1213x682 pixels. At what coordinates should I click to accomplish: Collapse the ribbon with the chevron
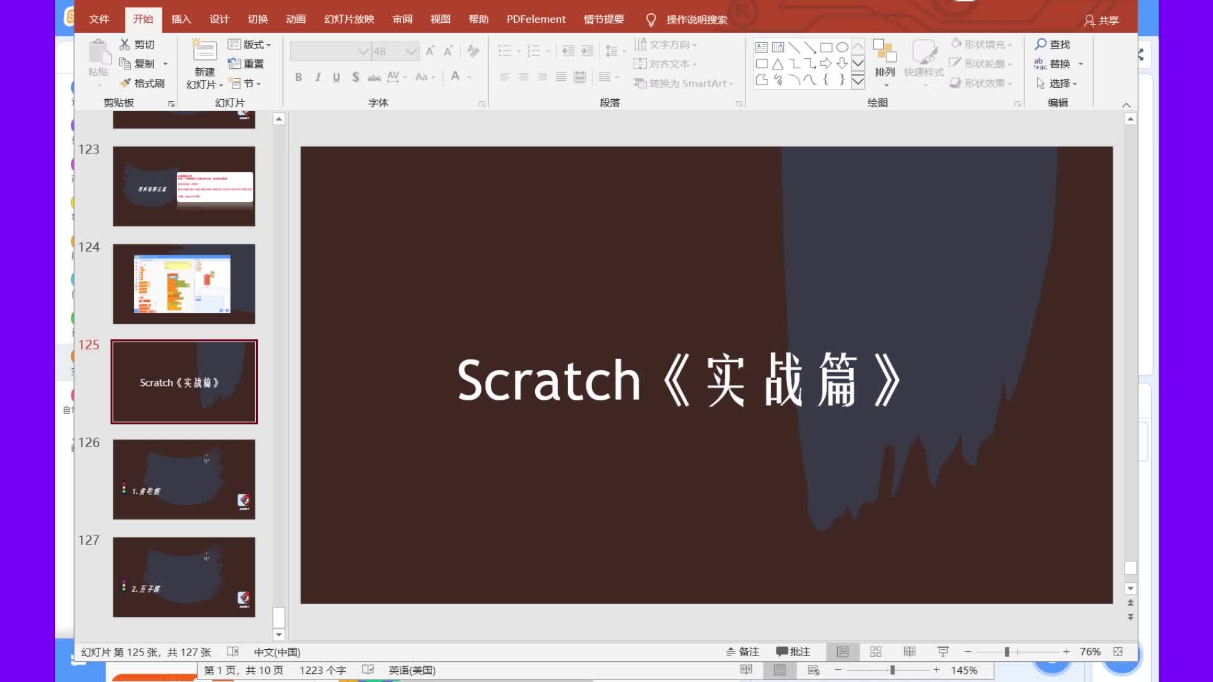[1126, 105]
